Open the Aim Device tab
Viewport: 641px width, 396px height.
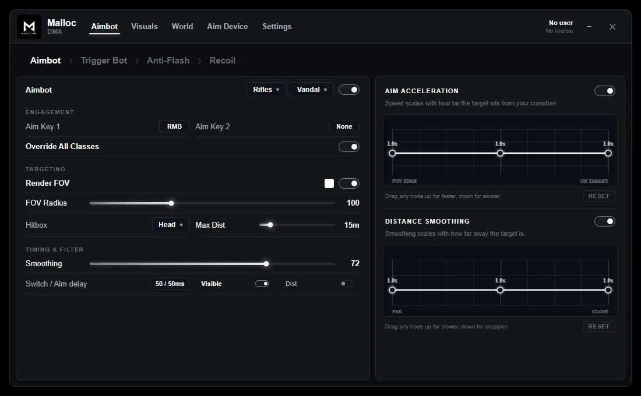(227, 27)
